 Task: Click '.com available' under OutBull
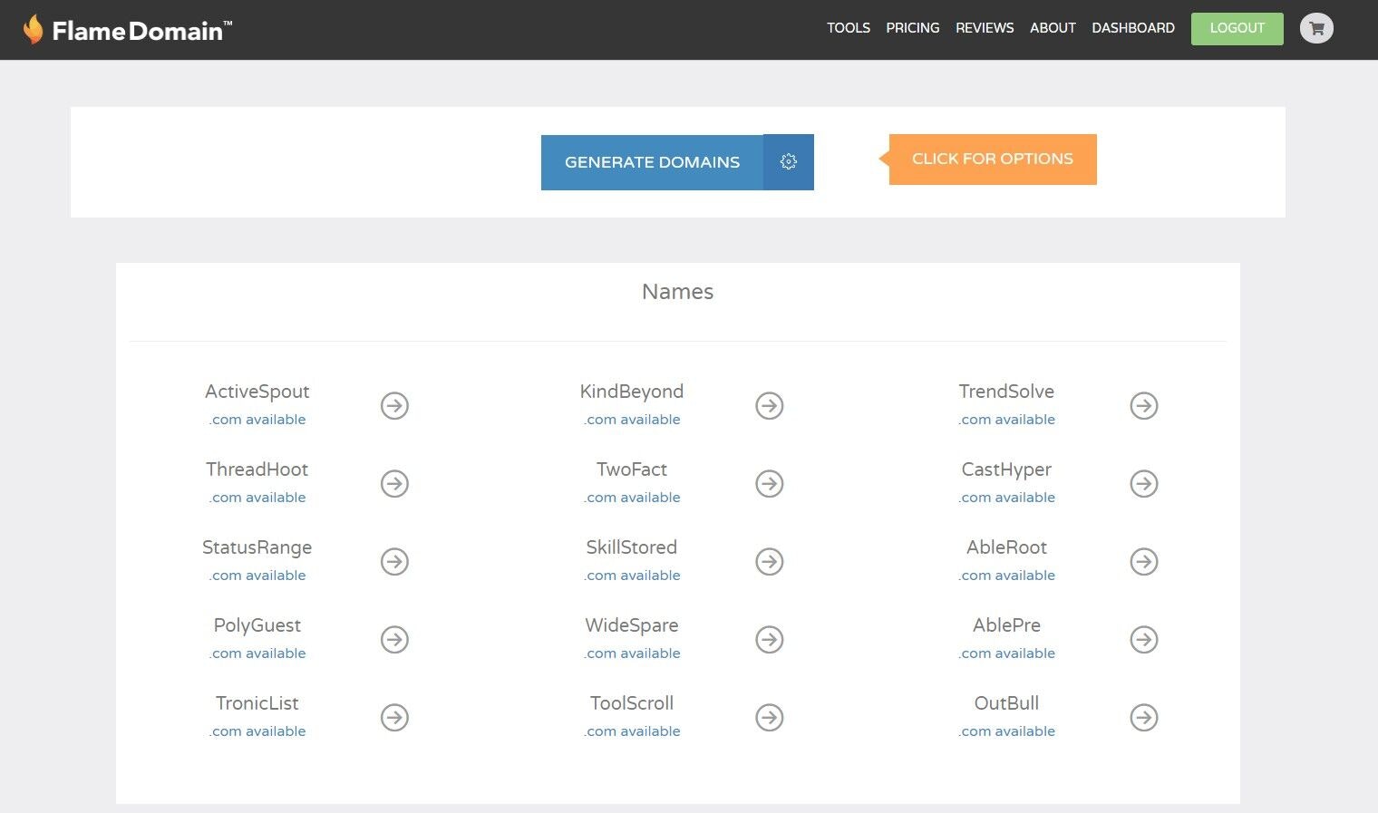pos(1006,731)
